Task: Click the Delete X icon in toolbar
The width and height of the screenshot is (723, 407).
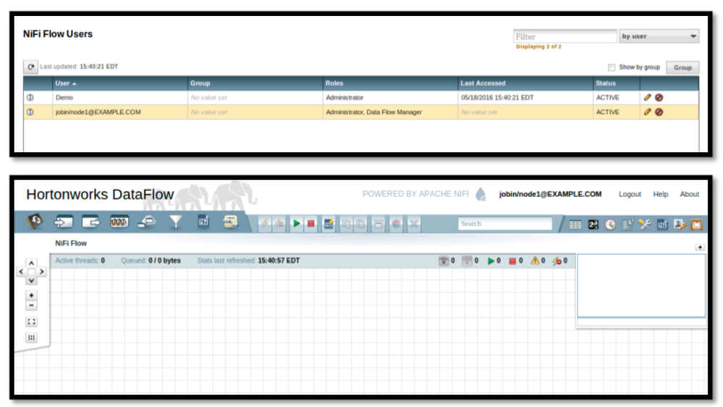Action: pos(414,224)
